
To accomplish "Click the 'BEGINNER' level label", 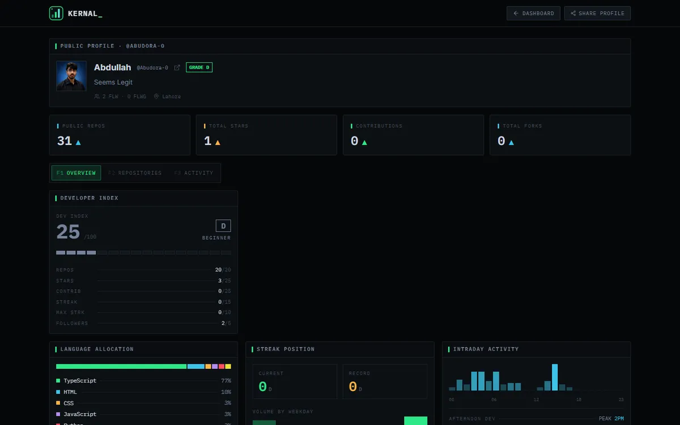I will click(x=216, y=238).
